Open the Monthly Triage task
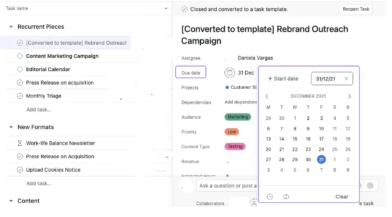Image resolution: width=392 pixels, height=217 pixels. (43, 96)
